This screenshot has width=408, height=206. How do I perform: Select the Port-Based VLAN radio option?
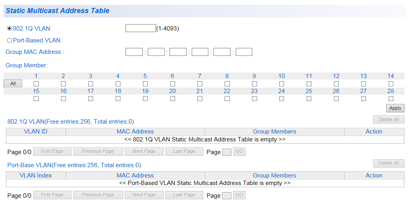[10, 40]
